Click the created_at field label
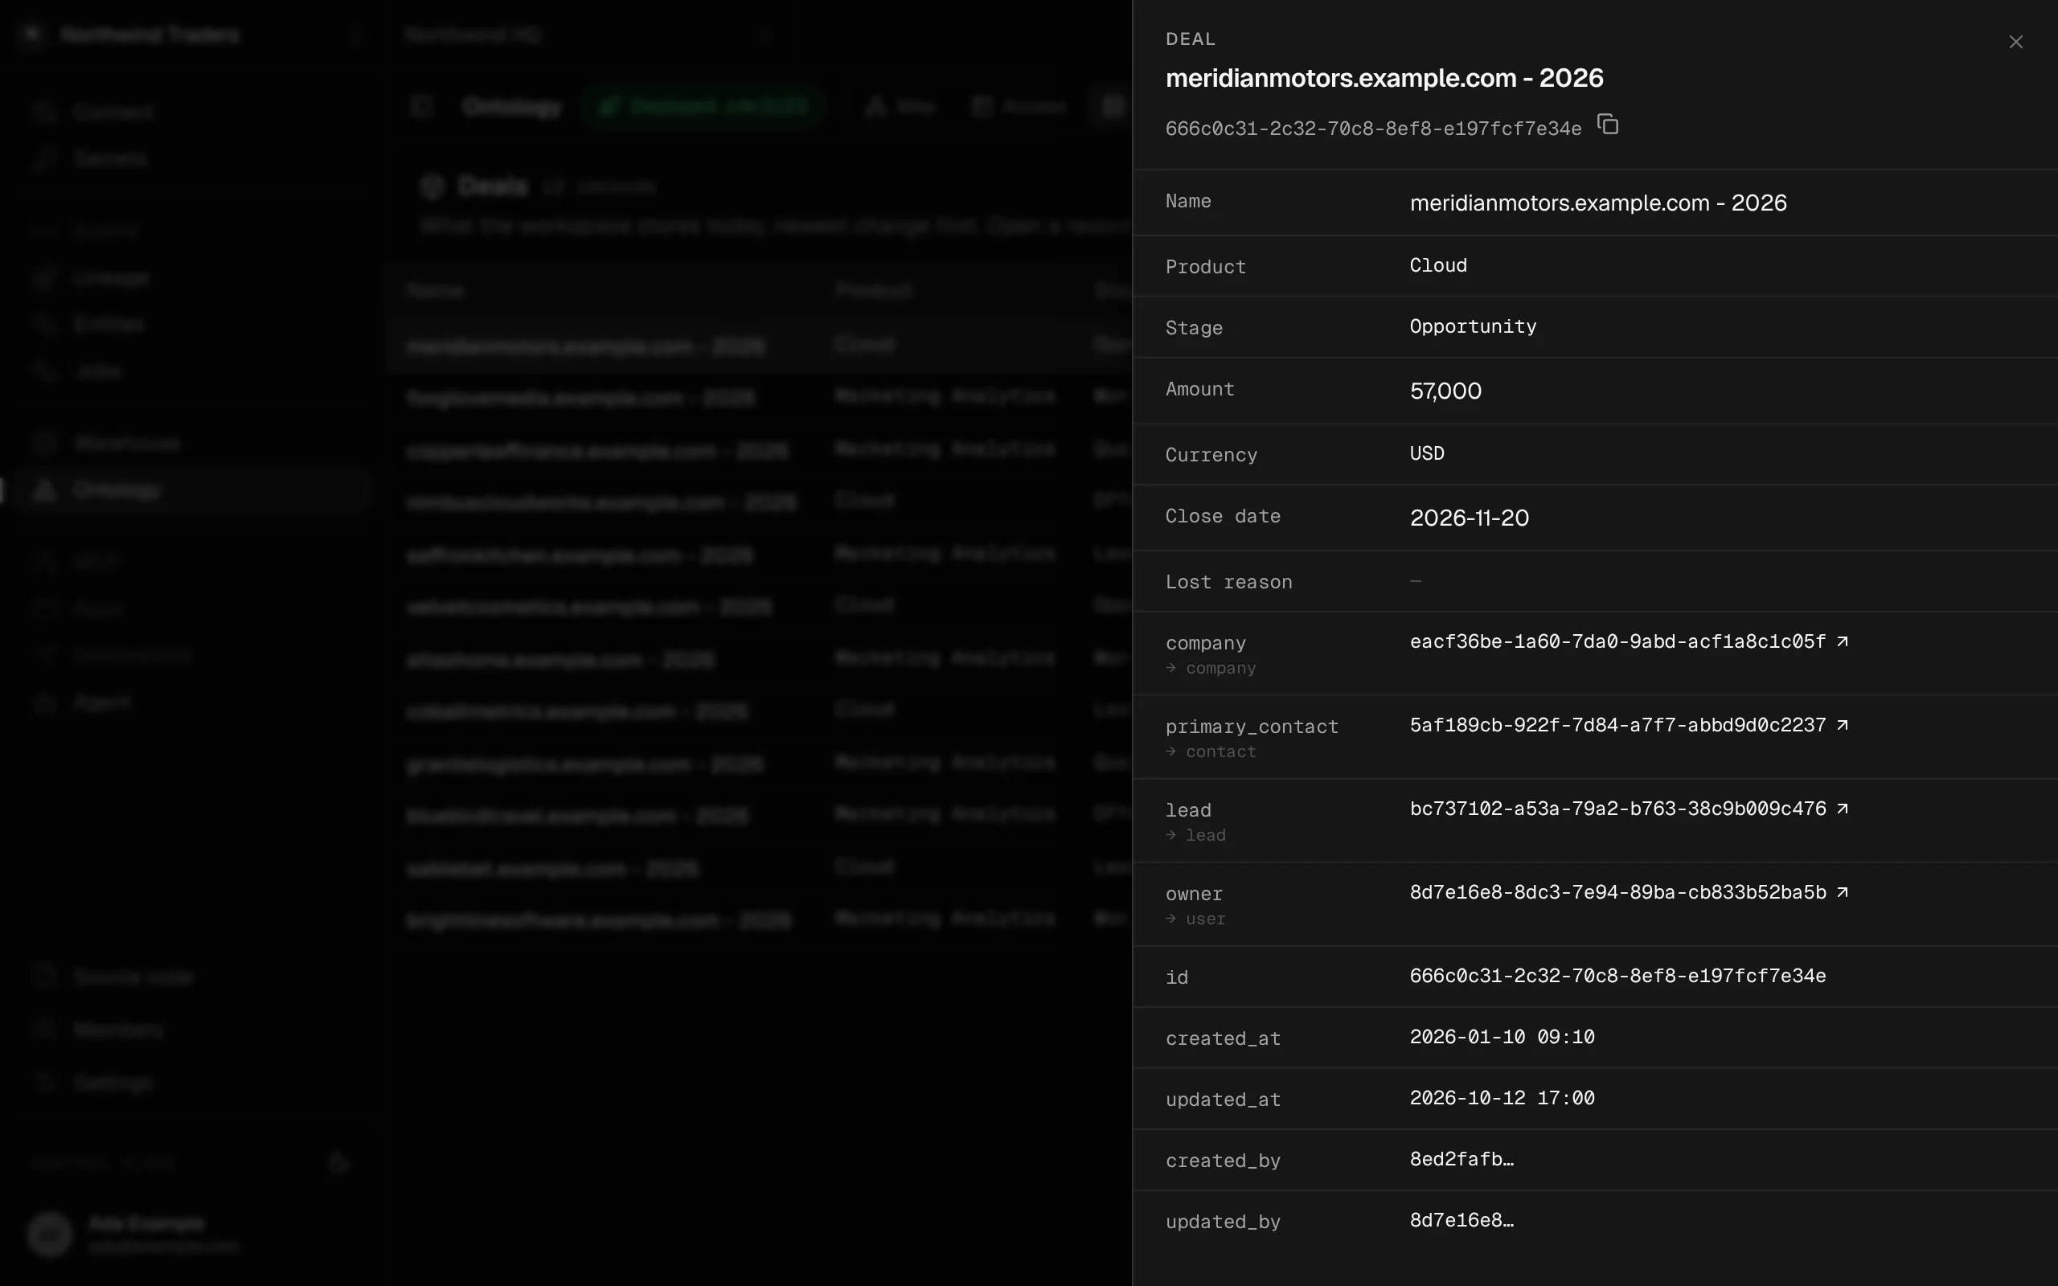This screenshot has width=2058, height=1286. [1223, 1039]
